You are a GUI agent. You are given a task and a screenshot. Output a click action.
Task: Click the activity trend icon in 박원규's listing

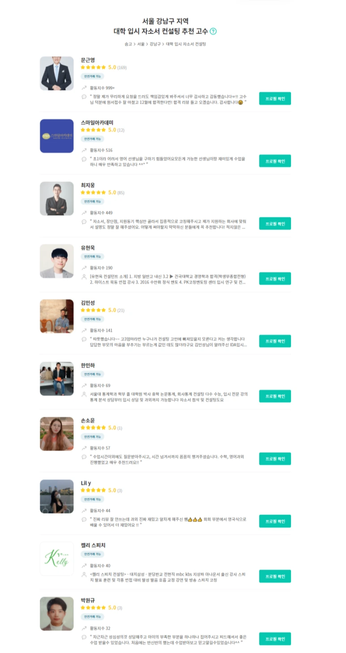84,628
